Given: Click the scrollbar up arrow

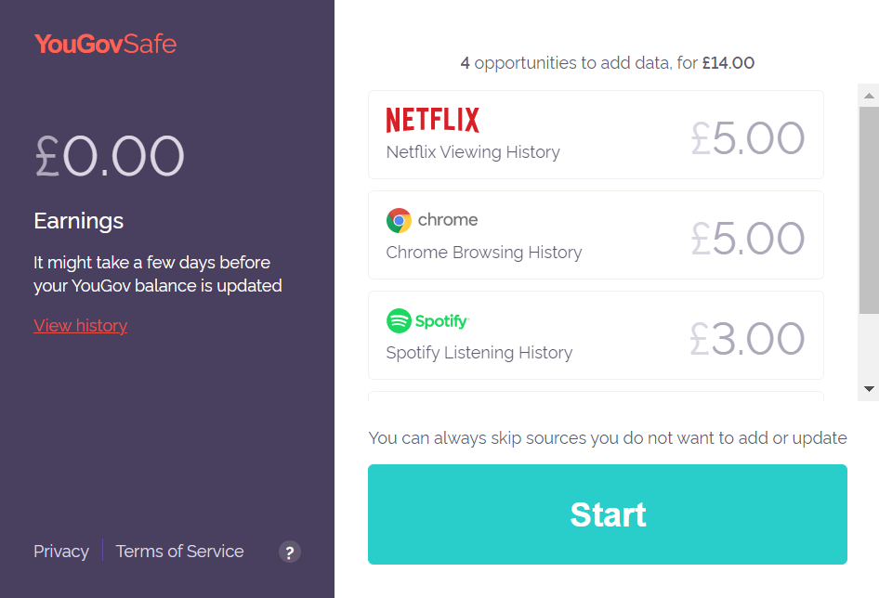Looking at the screenshot, I should (867, 94).
